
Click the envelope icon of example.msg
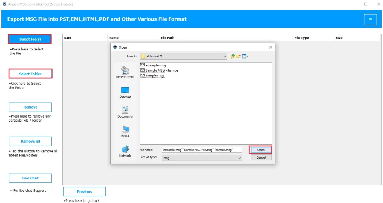[x=143, y=65]
